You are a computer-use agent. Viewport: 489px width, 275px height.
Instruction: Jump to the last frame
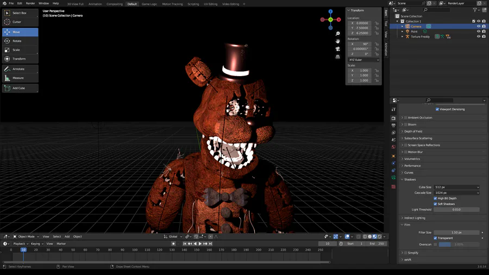pyautogui.click(x=210, y=244)
